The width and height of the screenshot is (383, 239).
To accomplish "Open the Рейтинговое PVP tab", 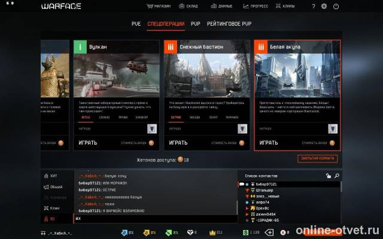I will tap(229, 24).
